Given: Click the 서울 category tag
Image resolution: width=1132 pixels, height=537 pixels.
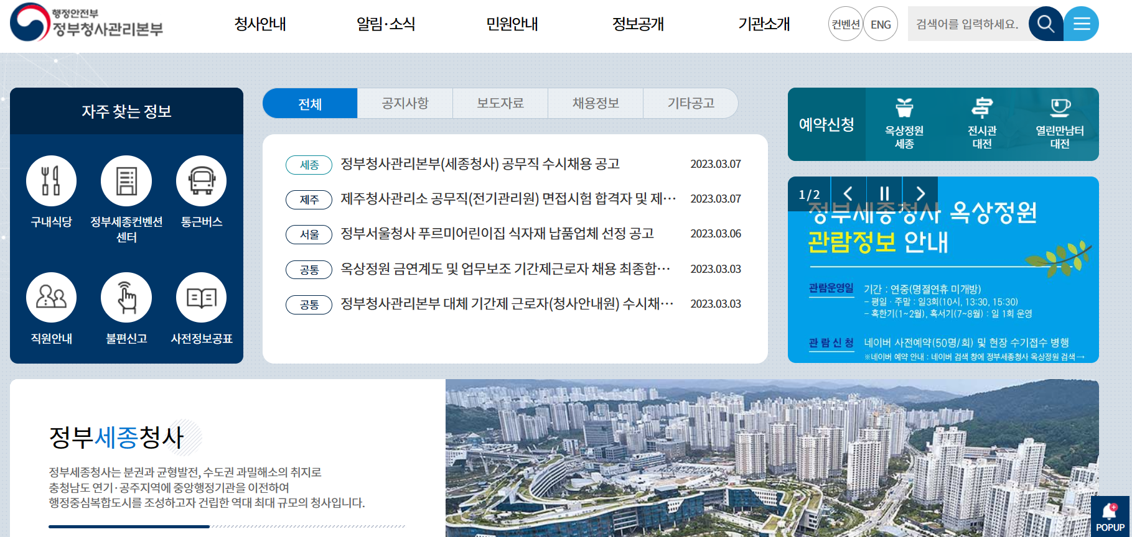Looking at the screenshot, I should click(309, 234).
